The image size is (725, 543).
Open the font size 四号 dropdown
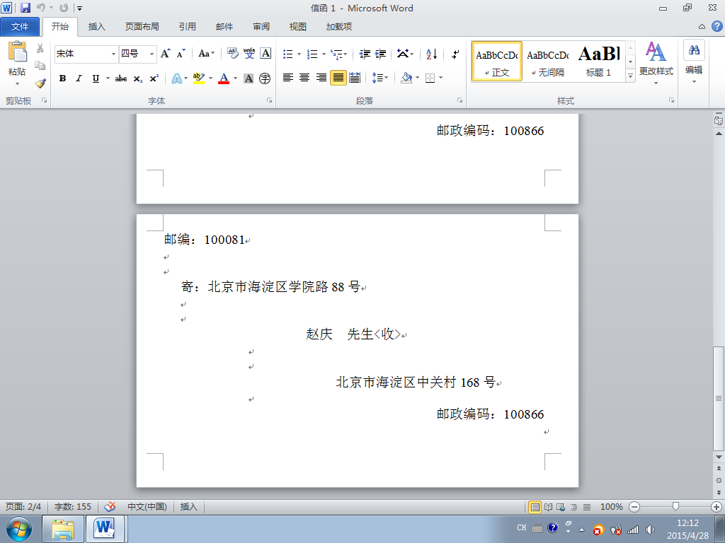coord(152,54)
